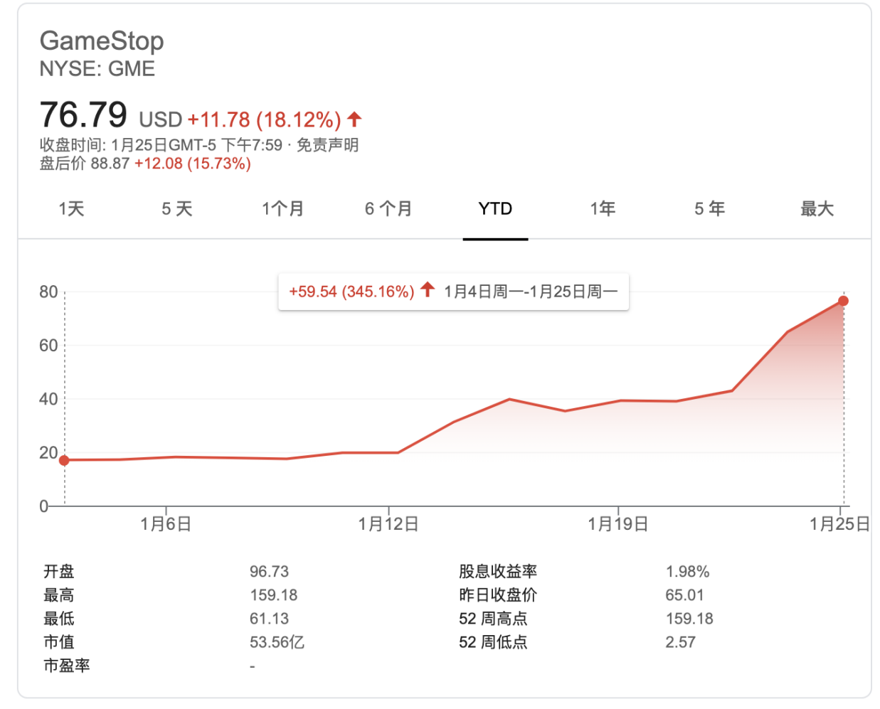
Task: Click the GameStop company title
Action: (x=102, y=41)
